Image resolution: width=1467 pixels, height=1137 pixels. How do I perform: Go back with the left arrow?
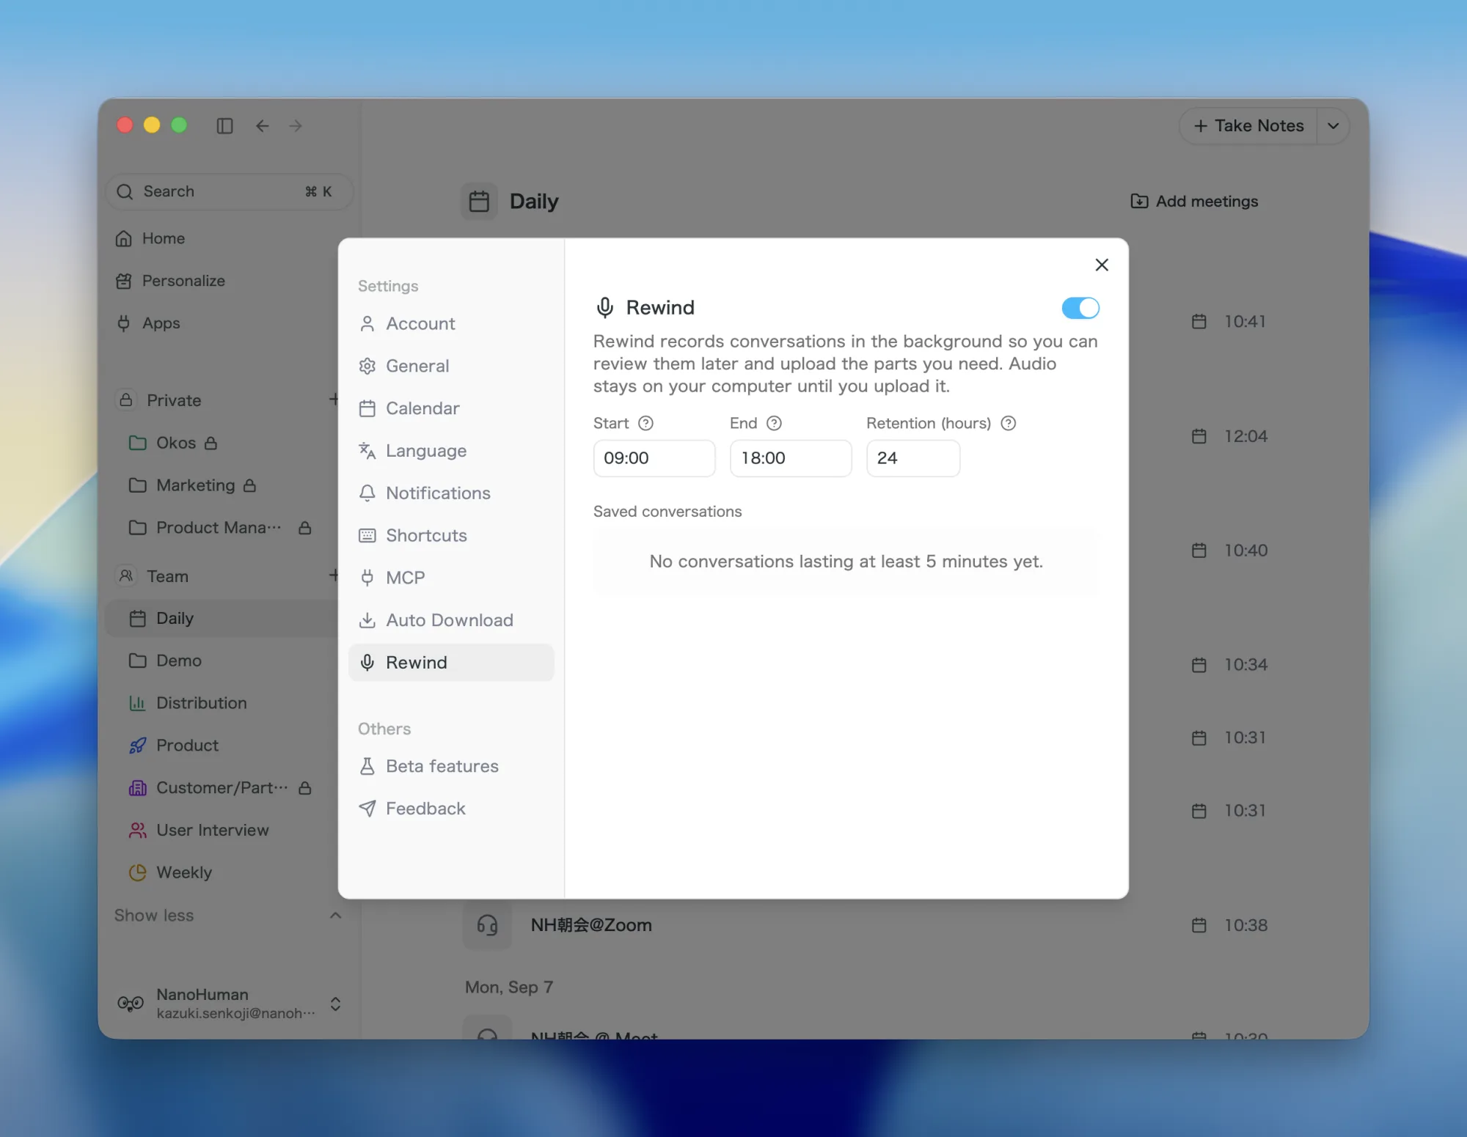[262, 126]
